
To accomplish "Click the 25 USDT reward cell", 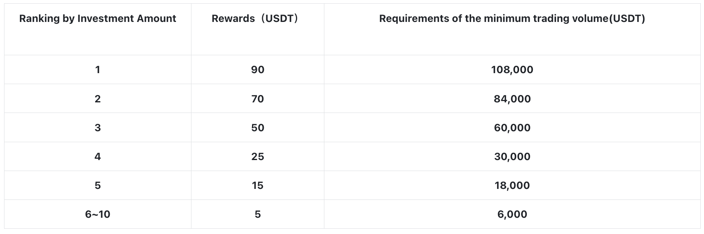I will coord(258,157).
